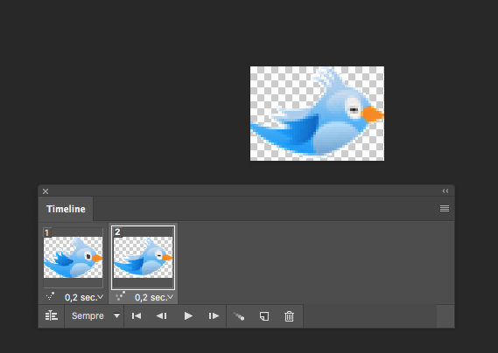Advance to the next frame
The image size is (498, 353).
tap(214, 316)
